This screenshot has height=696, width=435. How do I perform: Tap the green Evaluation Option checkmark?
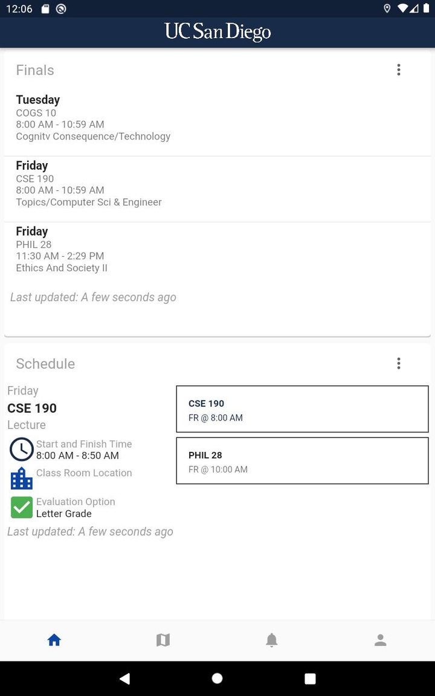[x=22, y=507]
